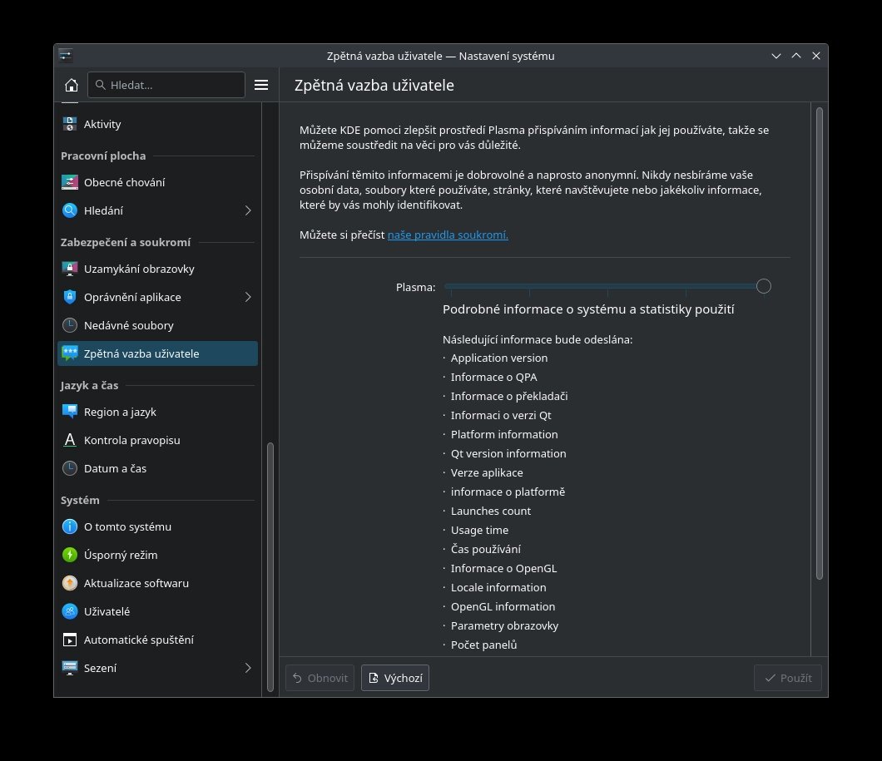Open Region a jazyk settings
The width and height of the screenshot is (882, 761).
click(120, 412)
